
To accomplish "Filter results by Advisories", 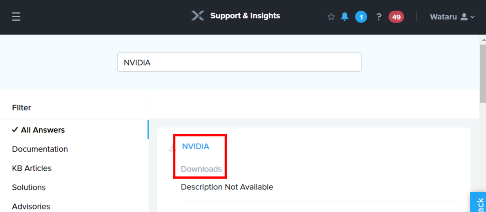I will (31, 206).
